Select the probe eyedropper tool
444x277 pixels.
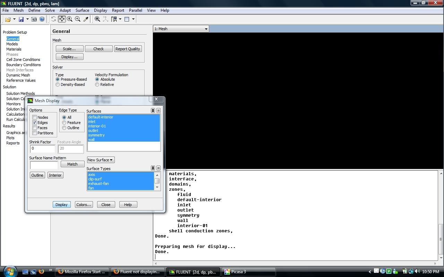86,19
